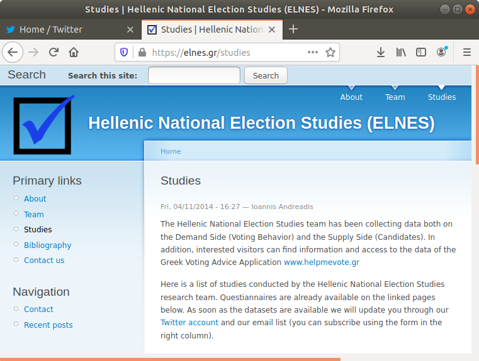Open the tracking protection shield
This screenshot has height=361, width=479.
[x=124, y=52]
